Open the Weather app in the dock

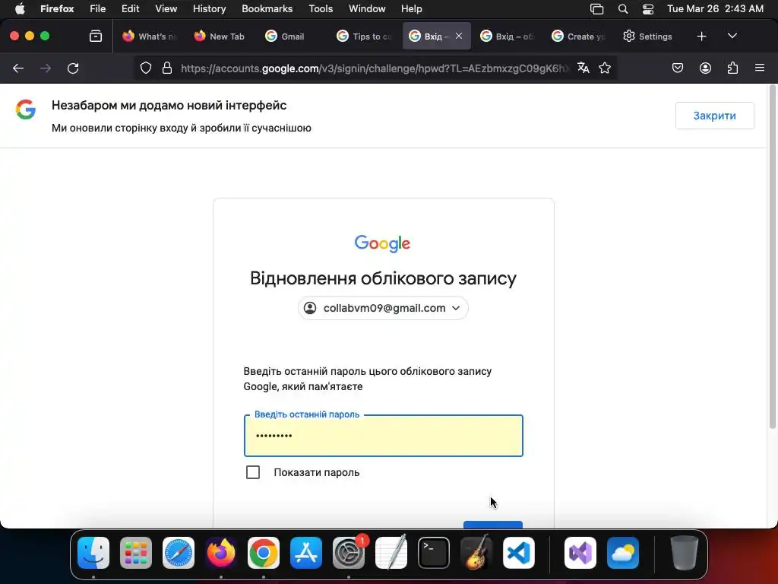click(623, 553)
